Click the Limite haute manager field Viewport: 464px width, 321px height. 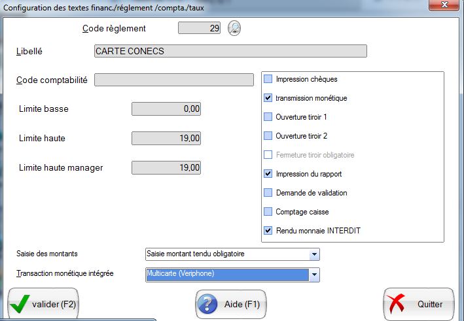click(x=166, y=167)
